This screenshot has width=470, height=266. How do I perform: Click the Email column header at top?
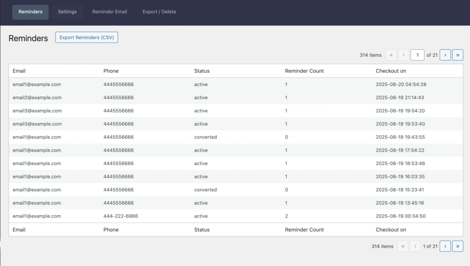point(19,71)
